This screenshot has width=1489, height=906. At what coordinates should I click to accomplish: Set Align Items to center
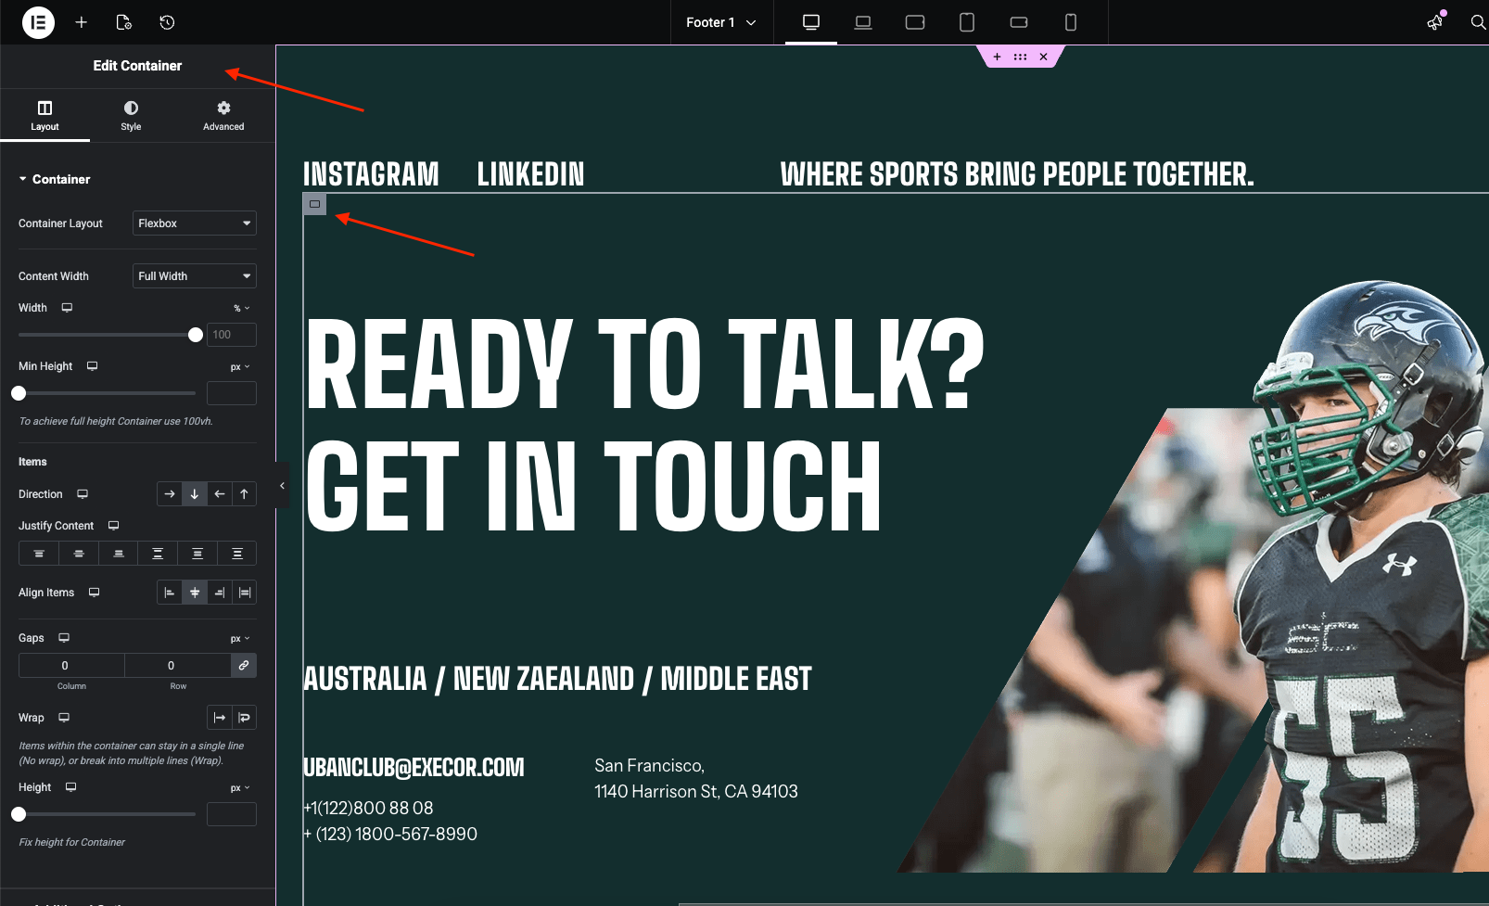coord(195,593)
